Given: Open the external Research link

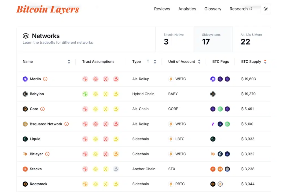Looking at the screenshot, I should [241, 9].
